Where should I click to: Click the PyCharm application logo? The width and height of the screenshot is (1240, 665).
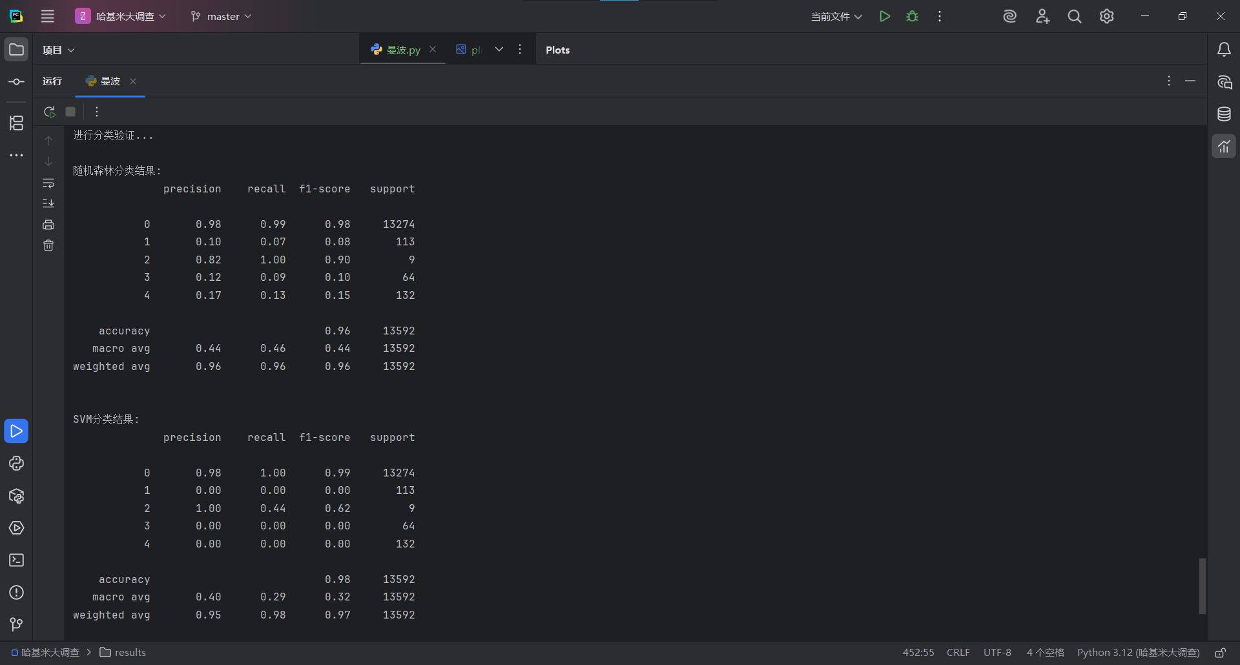point(16,16)
